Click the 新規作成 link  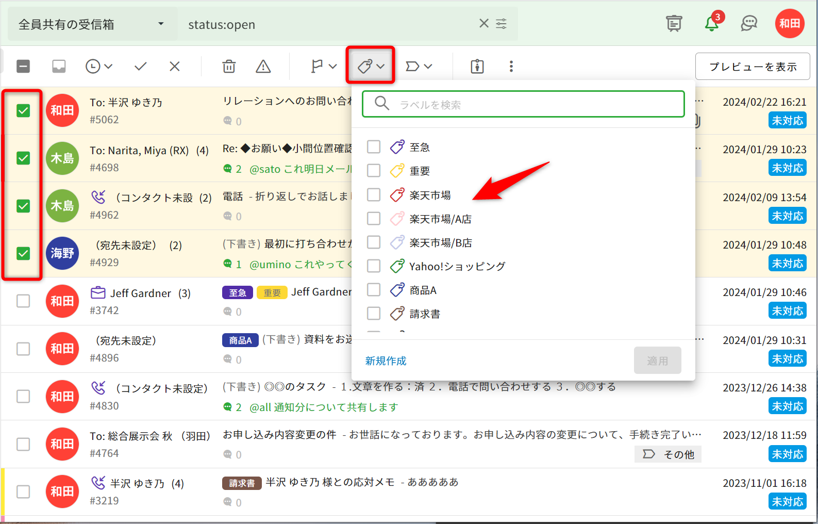pyautogui.click(x=386, y=361)
